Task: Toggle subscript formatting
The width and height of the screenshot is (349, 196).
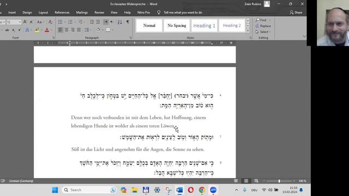Action: pyautogui.click(x=13, y=30)
